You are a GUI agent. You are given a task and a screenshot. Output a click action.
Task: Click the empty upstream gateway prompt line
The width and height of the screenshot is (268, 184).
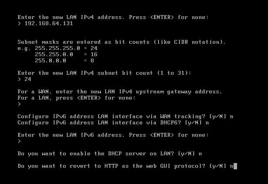pyautogui.click(x=19, y=104)
